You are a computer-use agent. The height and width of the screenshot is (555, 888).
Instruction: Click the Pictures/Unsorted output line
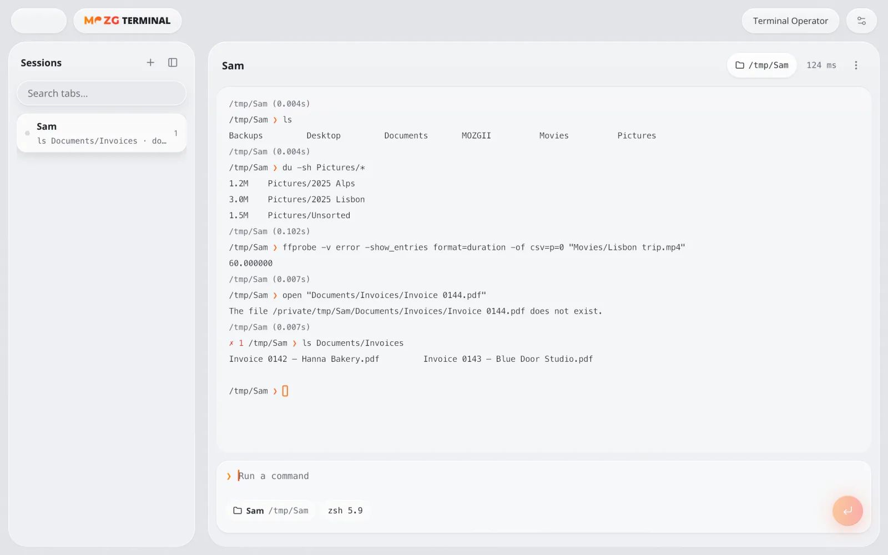290,215
